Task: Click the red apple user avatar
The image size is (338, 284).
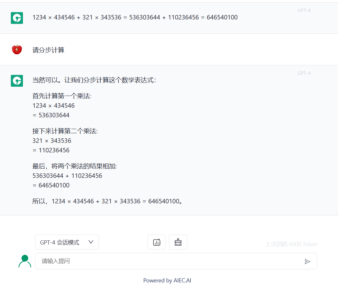Action: (17, 50)
